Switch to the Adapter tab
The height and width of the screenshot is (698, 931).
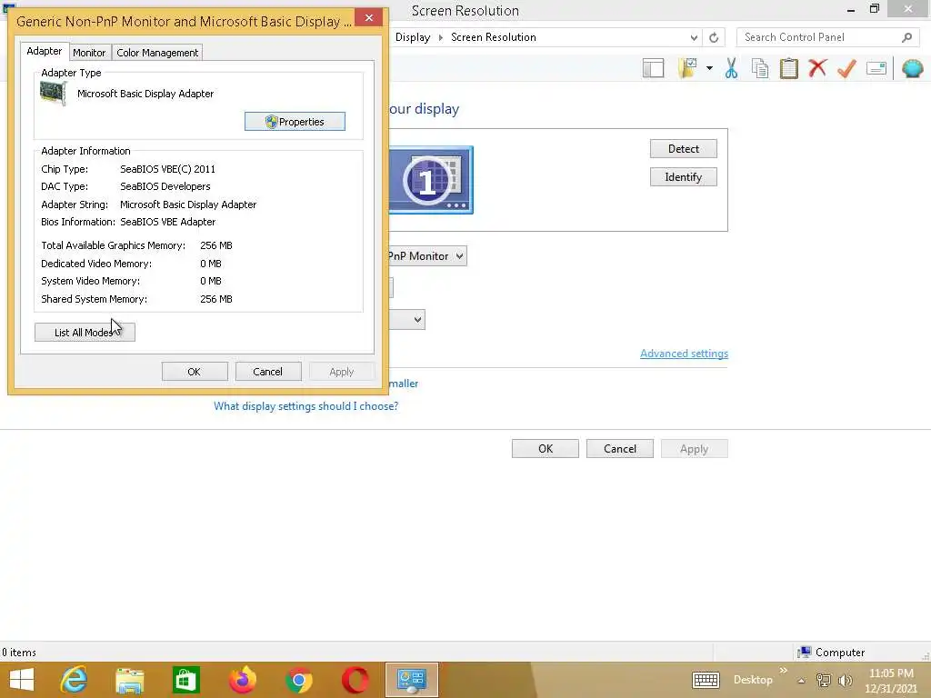pos(45,51)
